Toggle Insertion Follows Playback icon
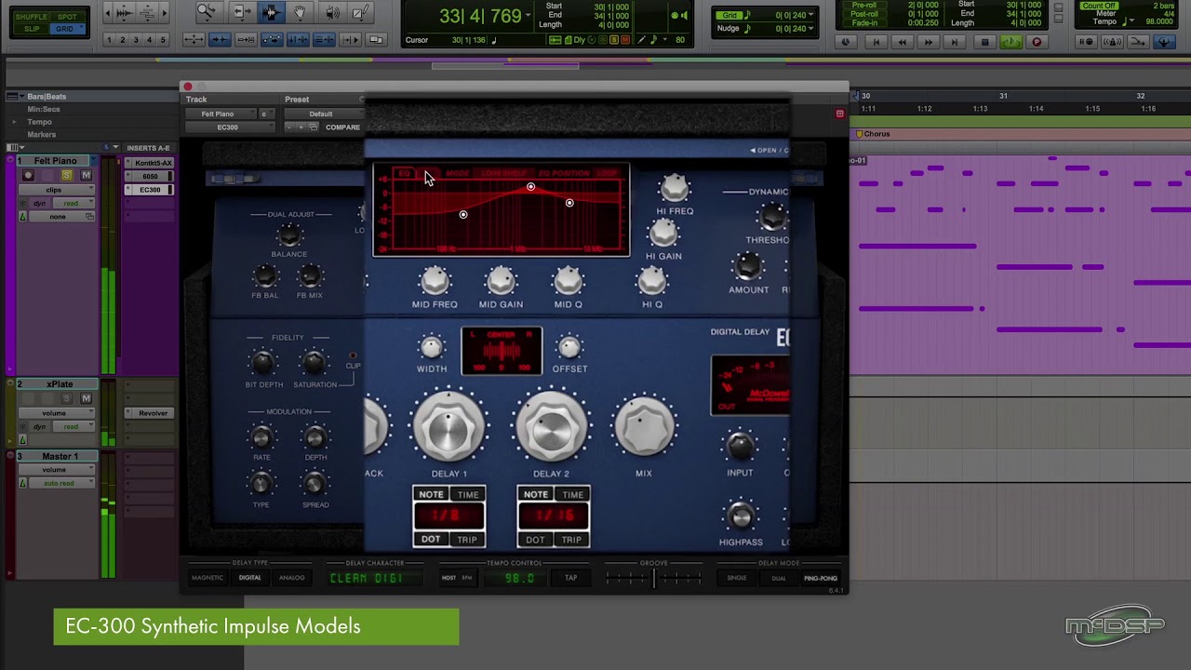 pos(350,40)
